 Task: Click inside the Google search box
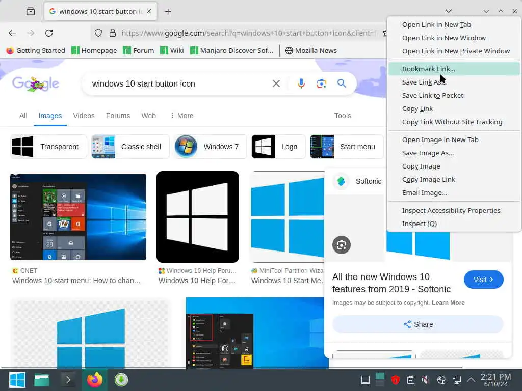180,84
